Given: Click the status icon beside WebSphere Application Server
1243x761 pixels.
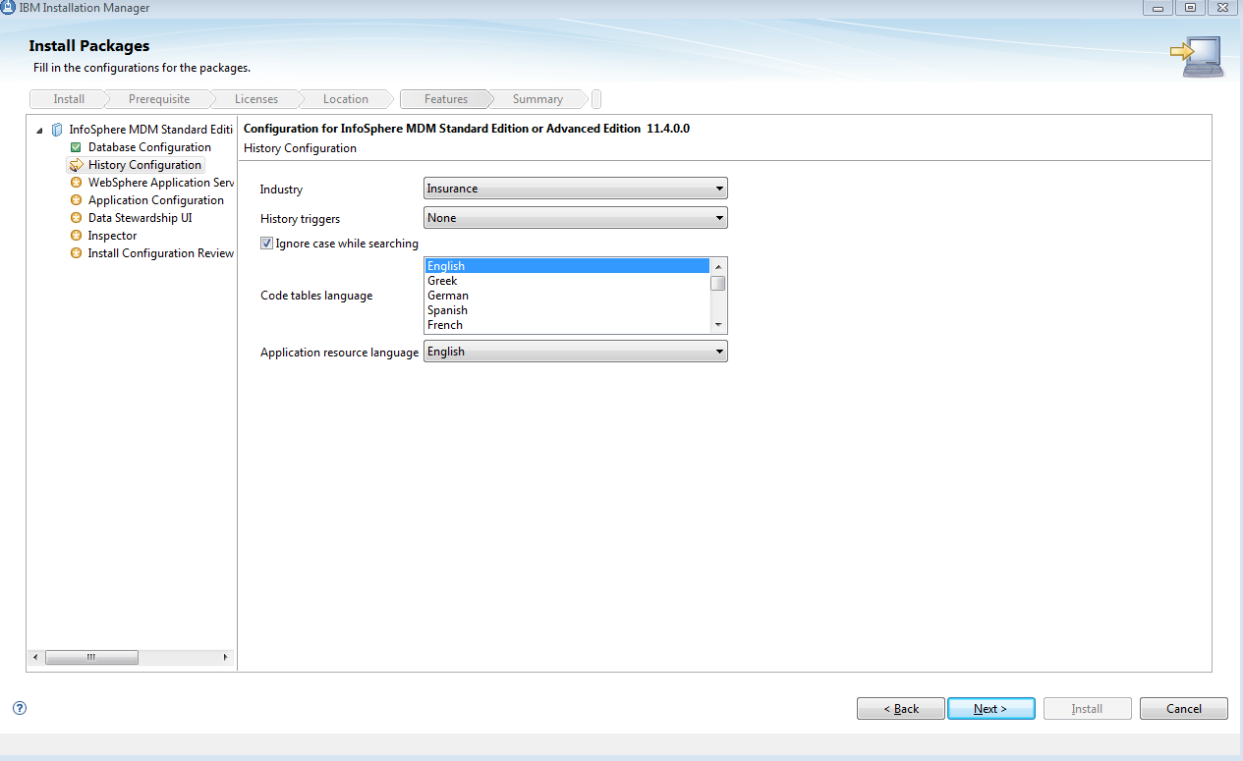Looking at the screenshot, I should click(76, 183).
